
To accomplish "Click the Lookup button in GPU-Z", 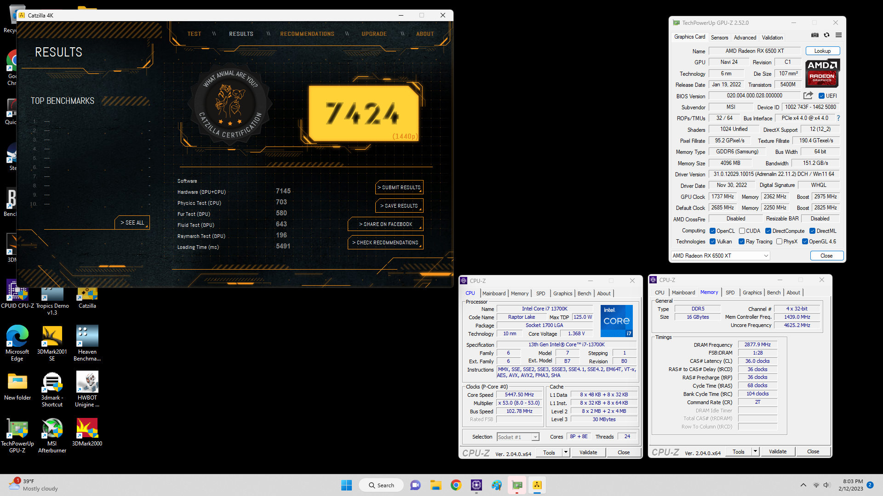I will pyautogui.click(x=822, y=51).
